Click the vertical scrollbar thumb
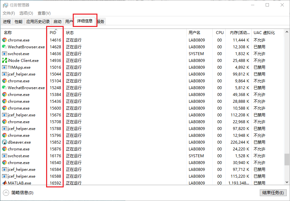Viewport: 290px width, 201px height. point(287,160)
